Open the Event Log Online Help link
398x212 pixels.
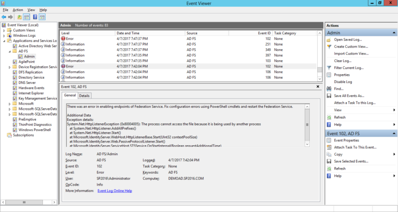point(115,191)
